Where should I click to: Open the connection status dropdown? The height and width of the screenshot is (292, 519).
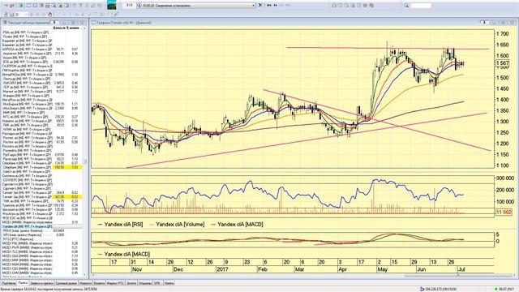(x=196, y=6)
